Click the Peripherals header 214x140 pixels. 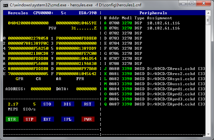(x=153, y=13)
